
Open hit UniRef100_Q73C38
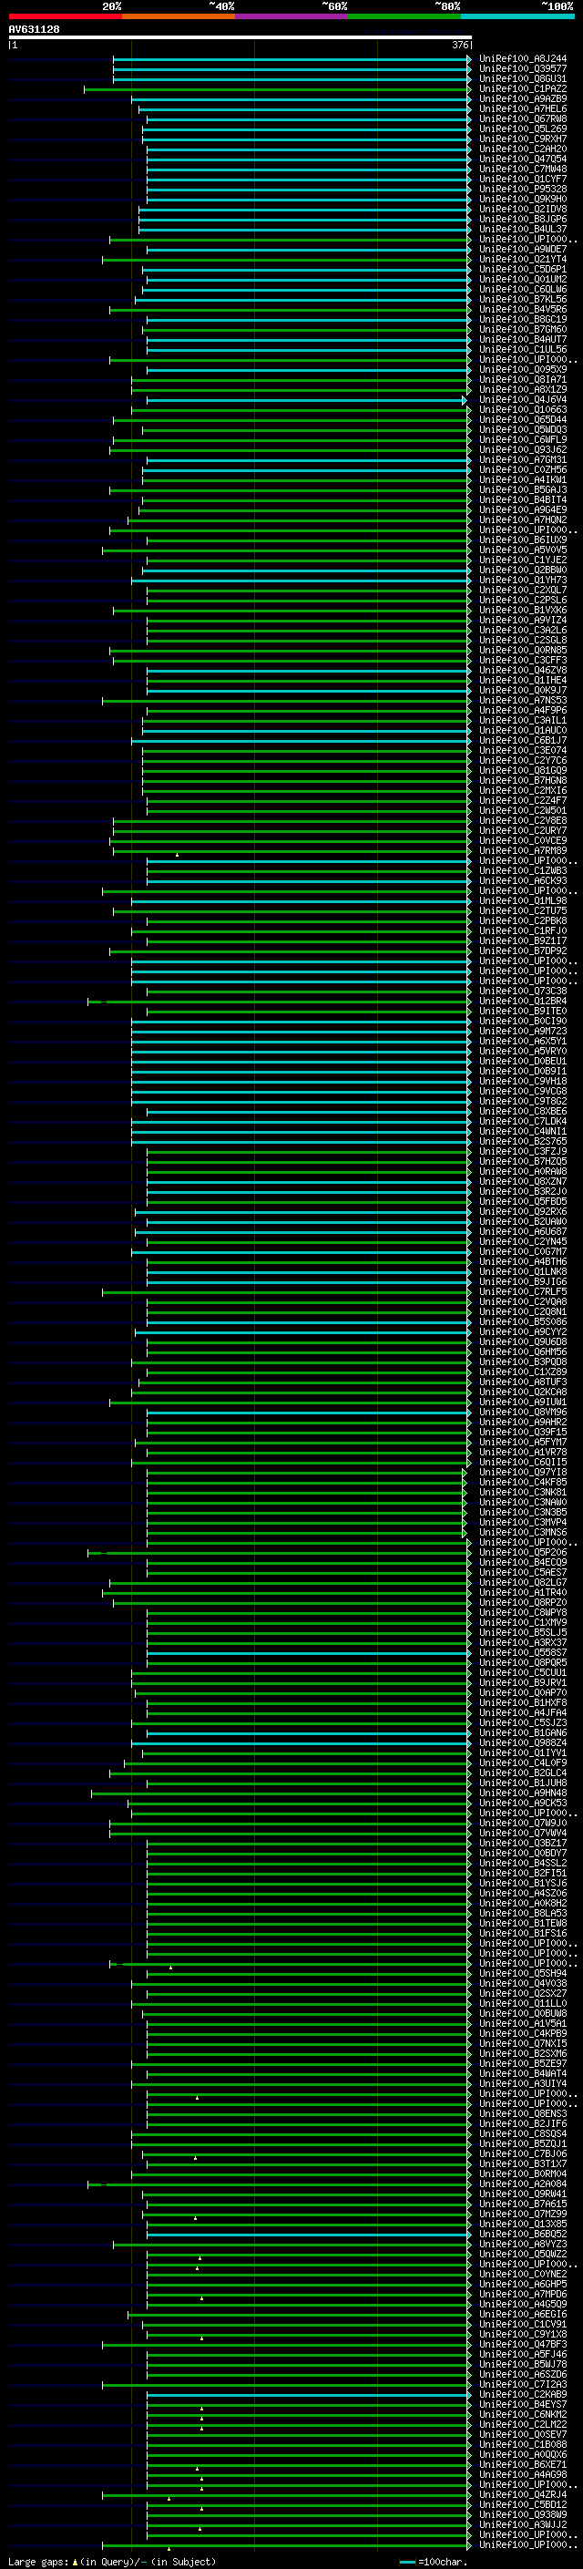[523, 992]
